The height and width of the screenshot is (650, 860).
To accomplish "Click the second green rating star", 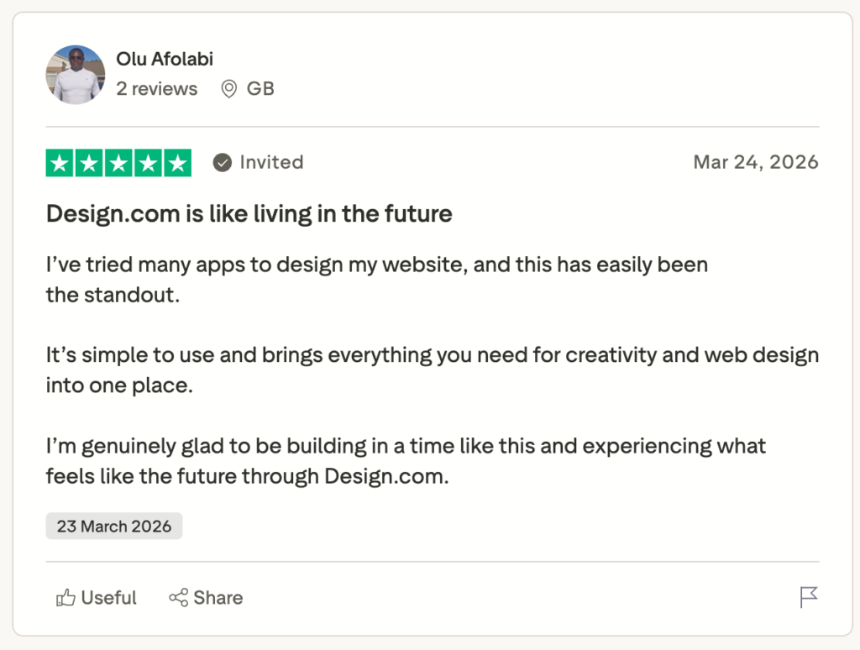I will pos(89,163).
